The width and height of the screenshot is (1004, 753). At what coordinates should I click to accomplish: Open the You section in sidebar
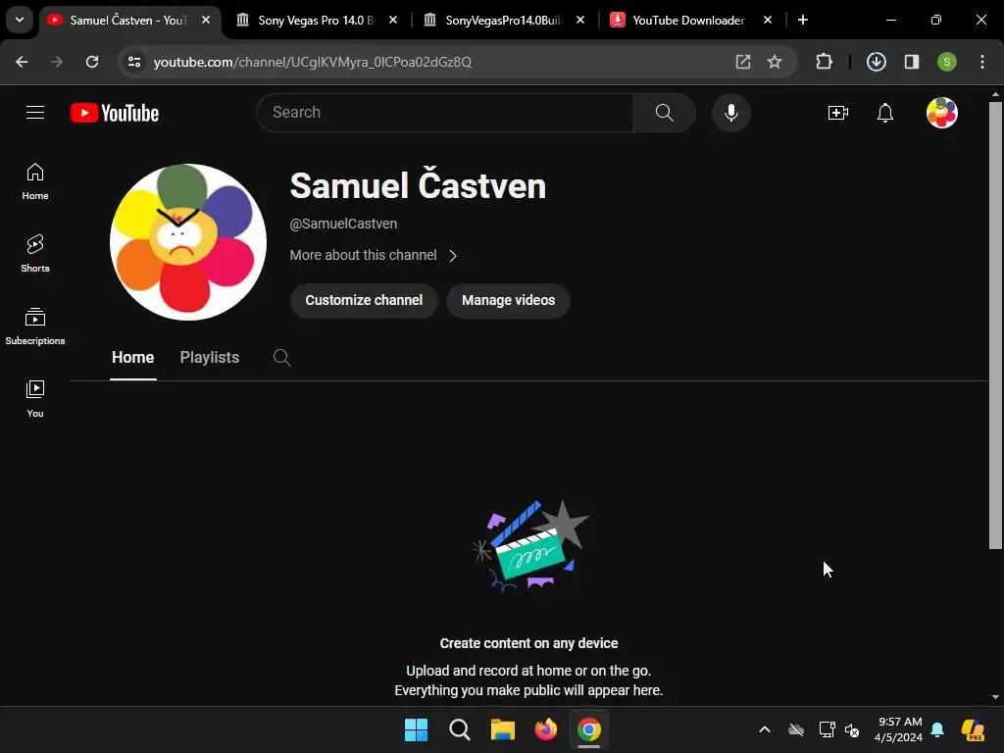35,399
